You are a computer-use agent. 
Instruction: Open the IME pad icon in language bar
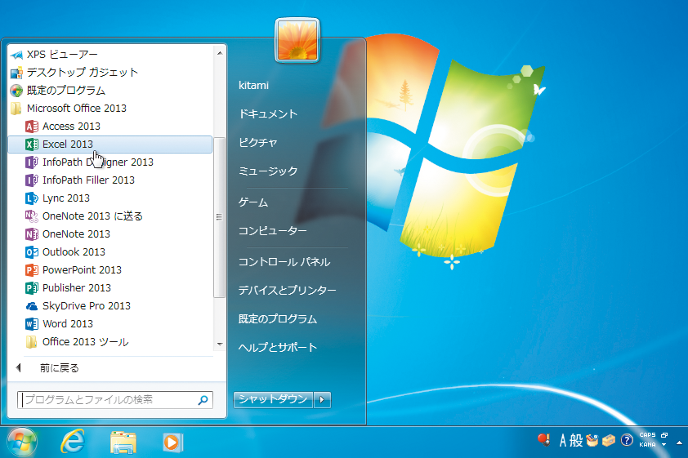(x=592, y=440)
